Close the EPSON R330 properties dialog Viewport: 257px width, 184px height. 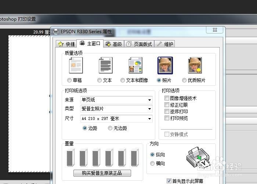(214, 30)
